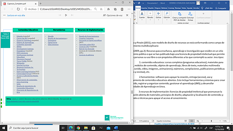Zoom out with the minus button in Word
This screenshot has width=233, height=131.
click(x=202, y=121)
